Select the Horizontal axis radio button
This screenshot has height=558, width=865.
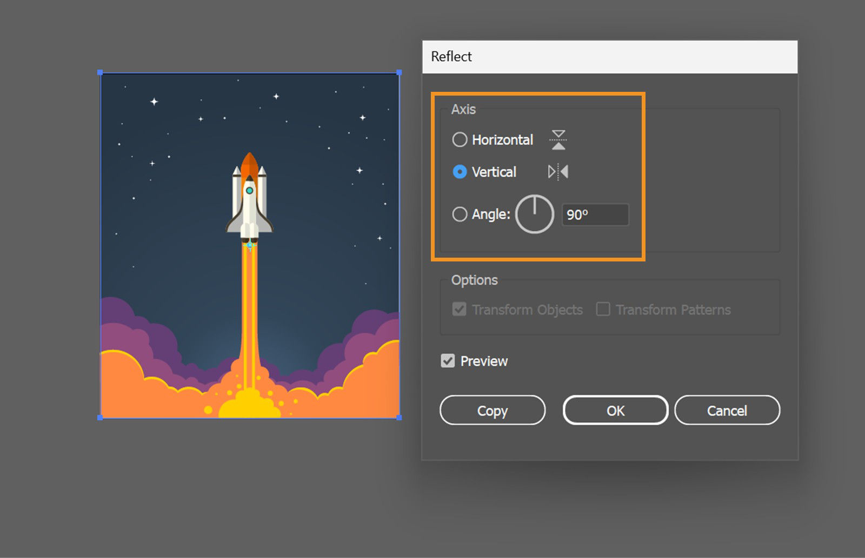pos(460,139)
